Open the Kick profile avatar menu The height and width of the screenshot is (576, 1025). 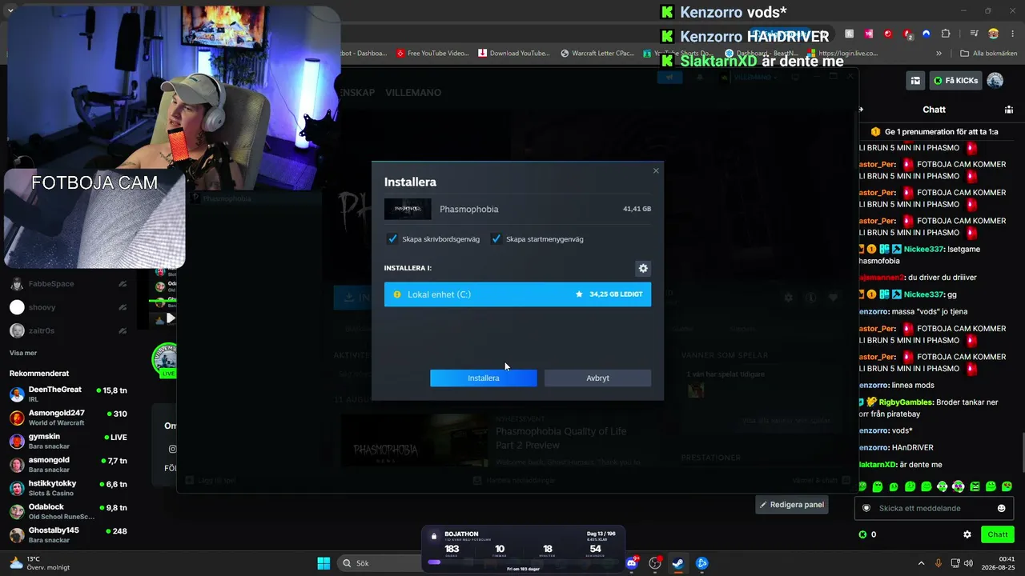point(995,81)
